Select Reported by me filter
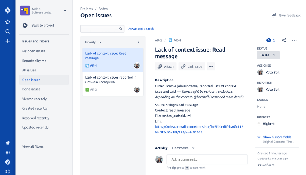Screen dimensions: 306x175 34,61
